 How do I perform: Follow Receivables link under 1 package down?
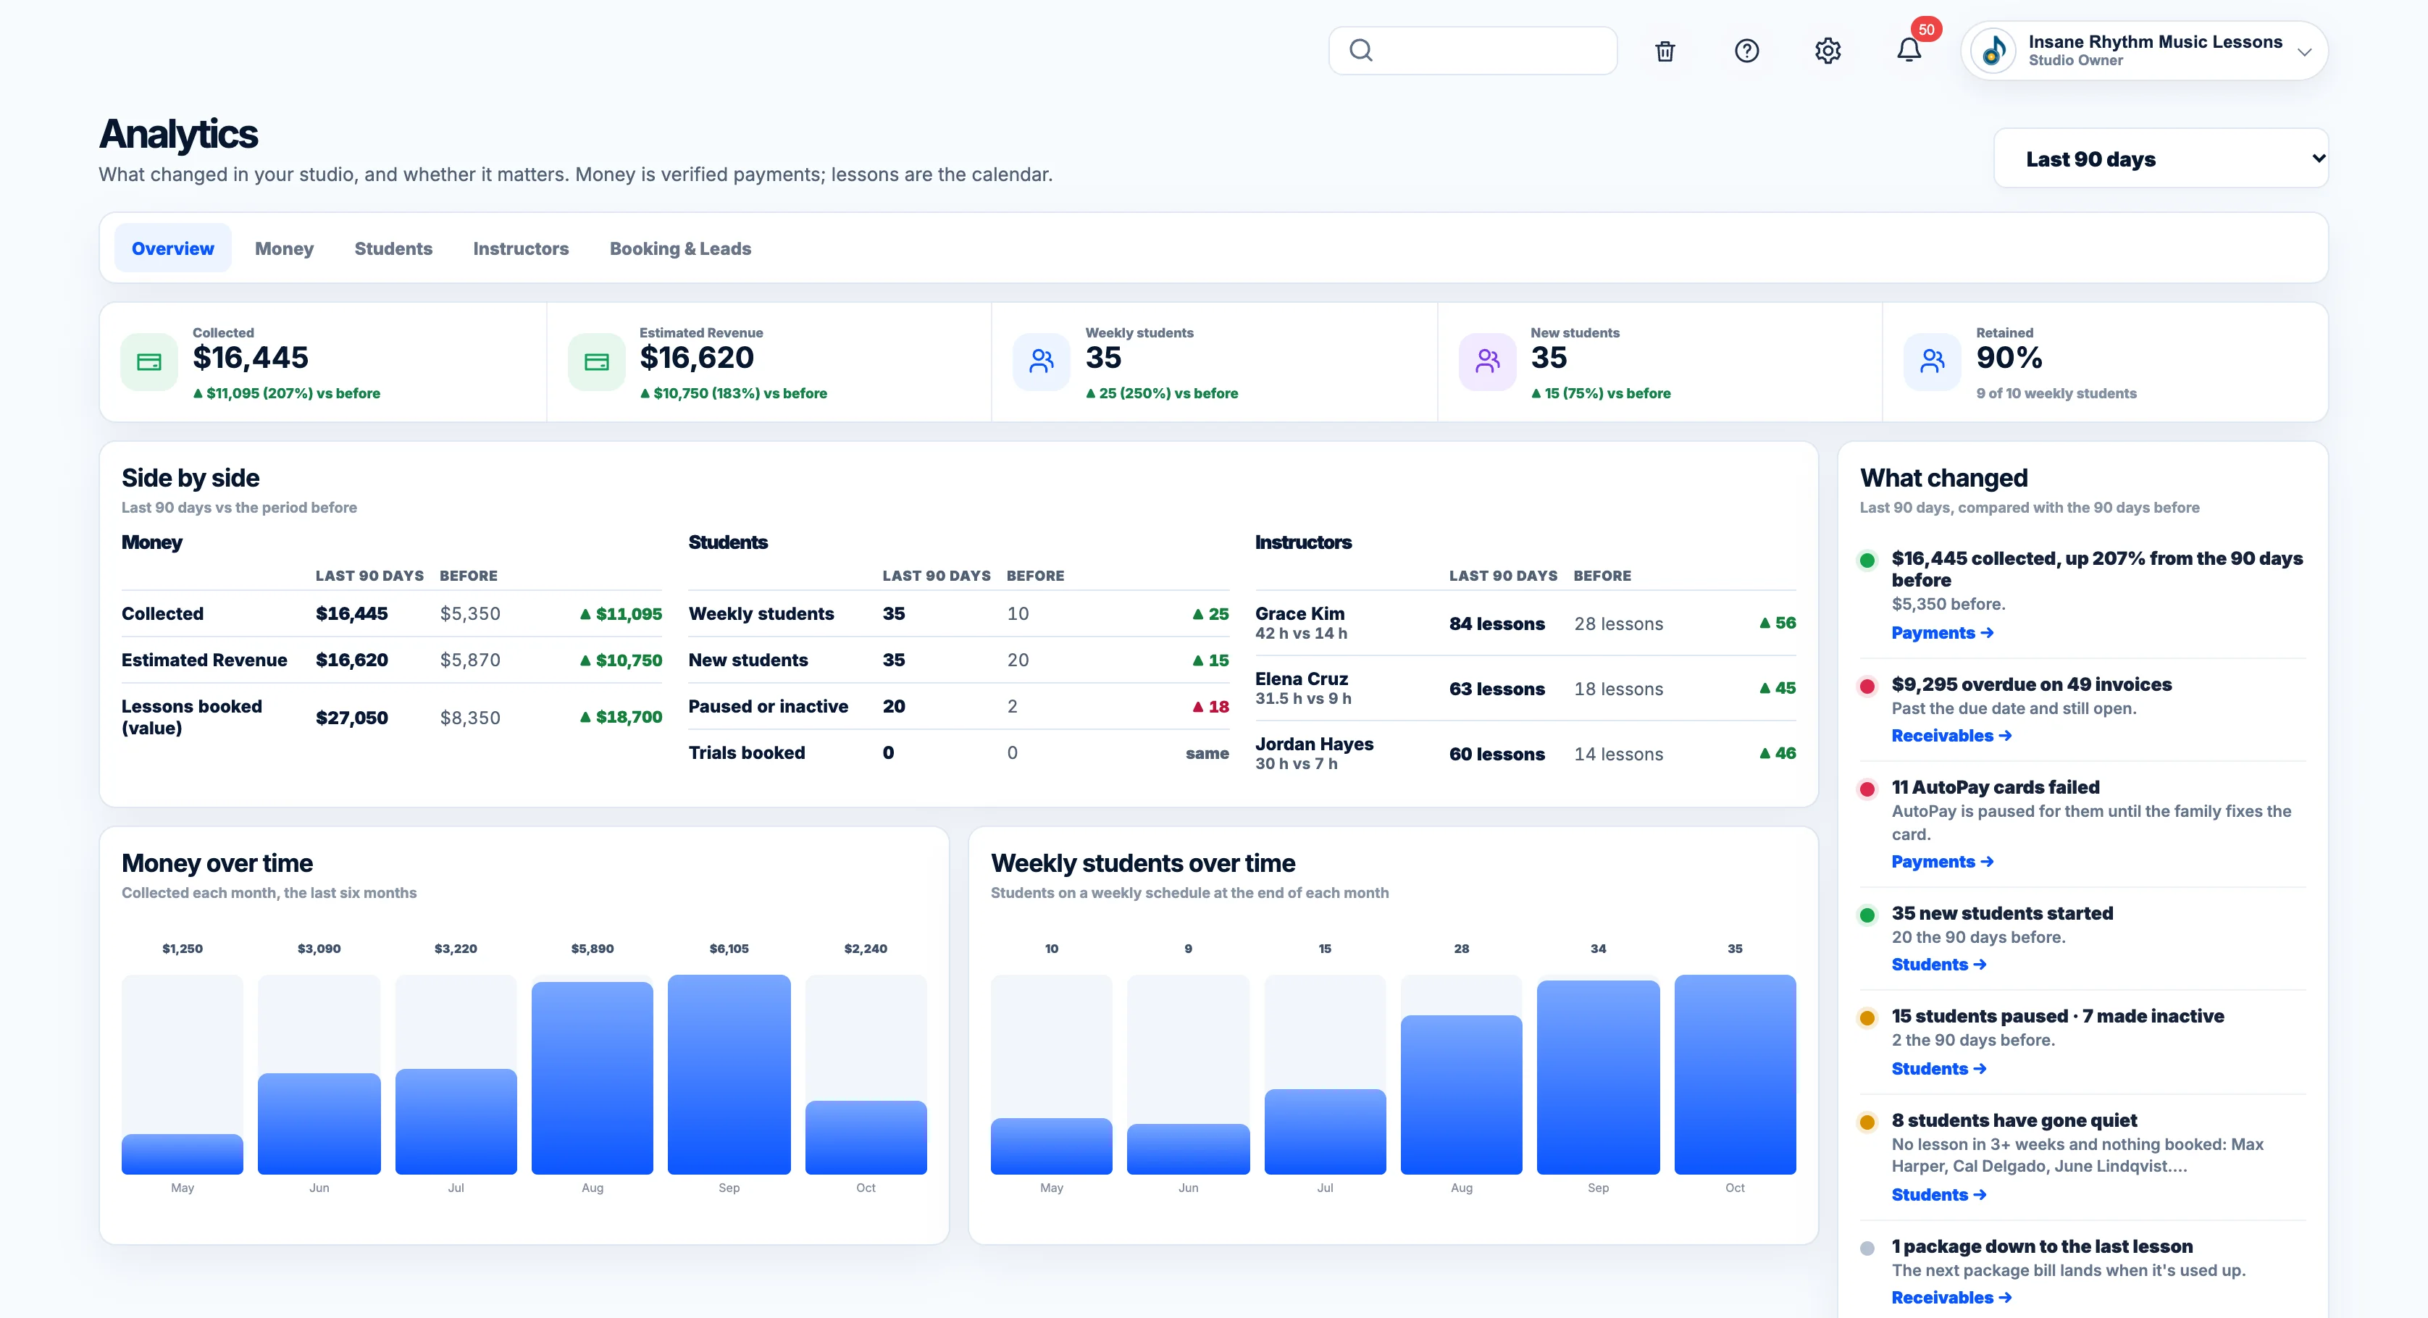(1951, 1298)
